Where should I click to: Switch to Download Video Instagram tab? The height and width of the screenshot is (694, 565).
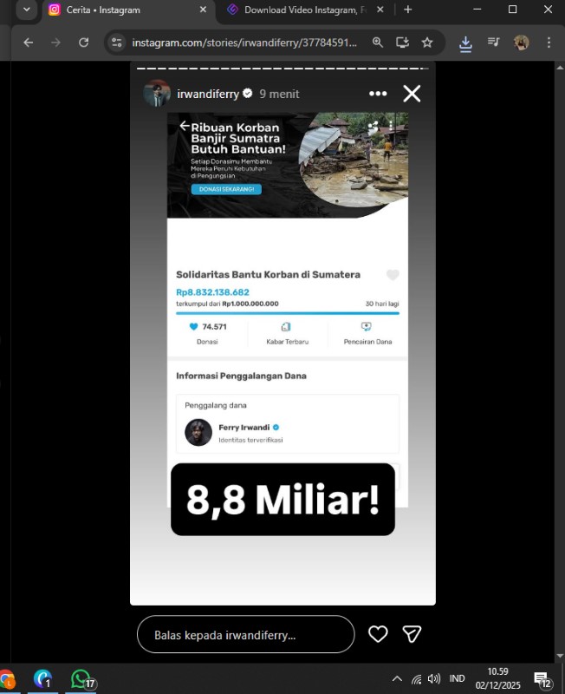coord(306,10)
